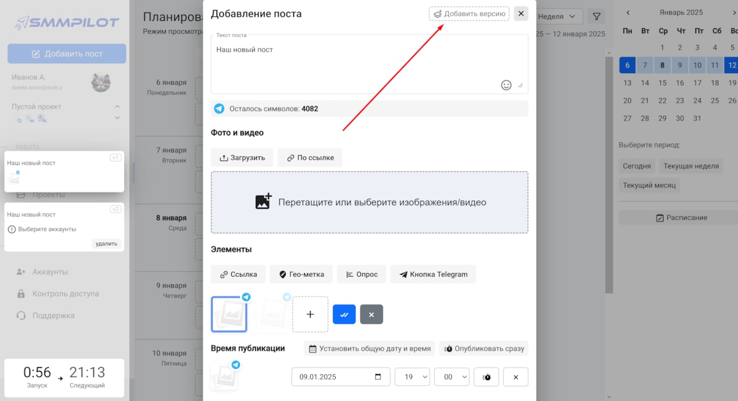The height and width of the screenshot is (401, 738).
Task: Click the SMMPILOT logo
Action: click(x=66, y=23)
